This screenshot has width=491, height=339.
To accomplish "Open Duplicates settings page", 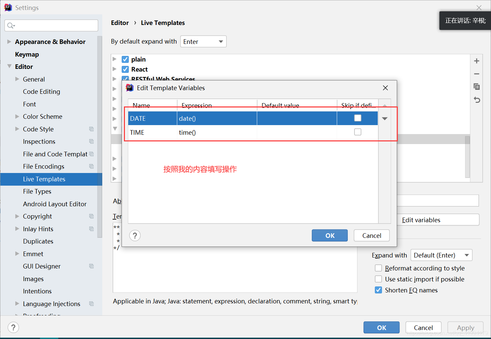I will [x=38, y=241].
